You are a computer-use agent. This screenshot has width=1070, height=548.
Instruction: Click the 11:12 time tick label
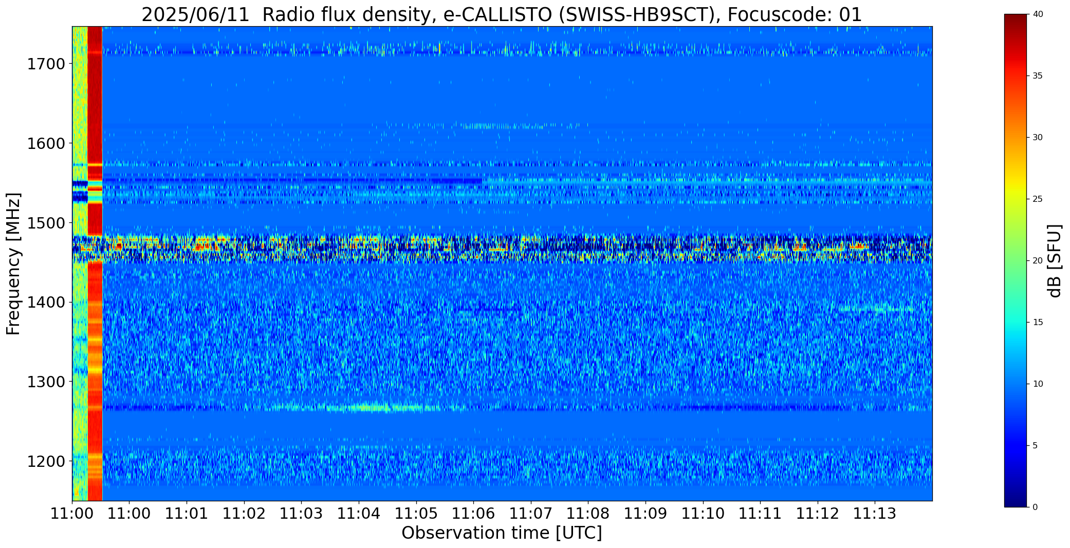pyautogui.click(x=817, y=514)
